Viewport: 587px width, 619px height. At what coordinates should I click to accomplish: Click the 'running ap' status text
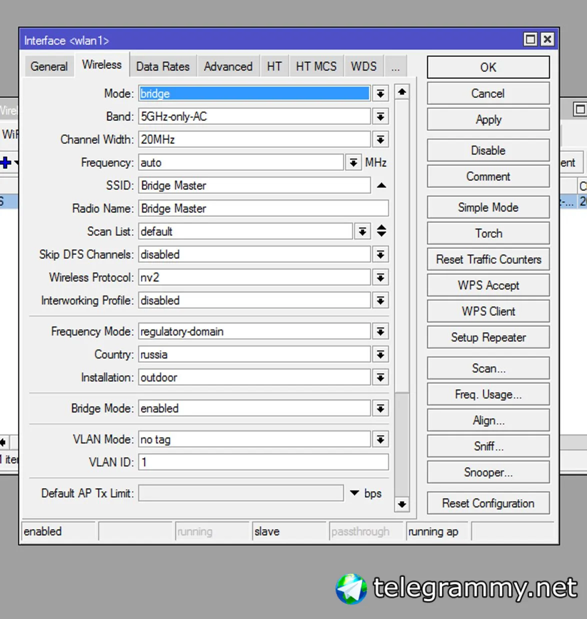[433, 531]
